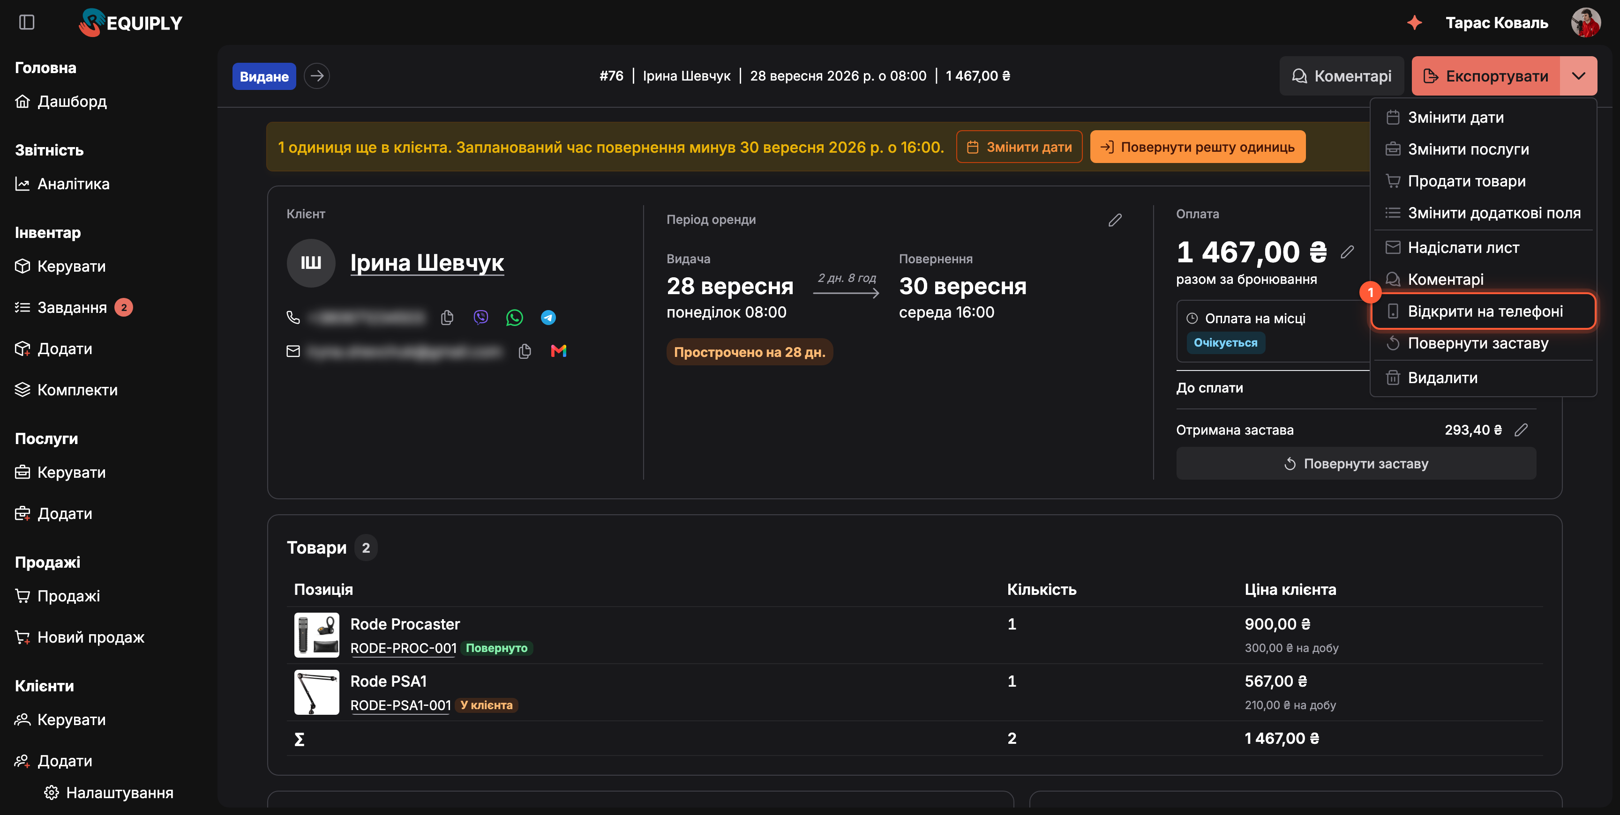Collapse the Export dropdown arrow
1620x815 pixels.
(x=1578, y=76)
